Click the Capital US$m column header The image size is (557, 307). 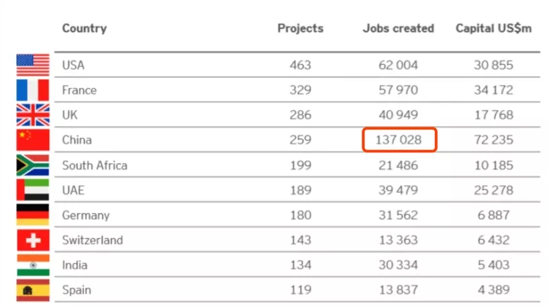point(493,29)
